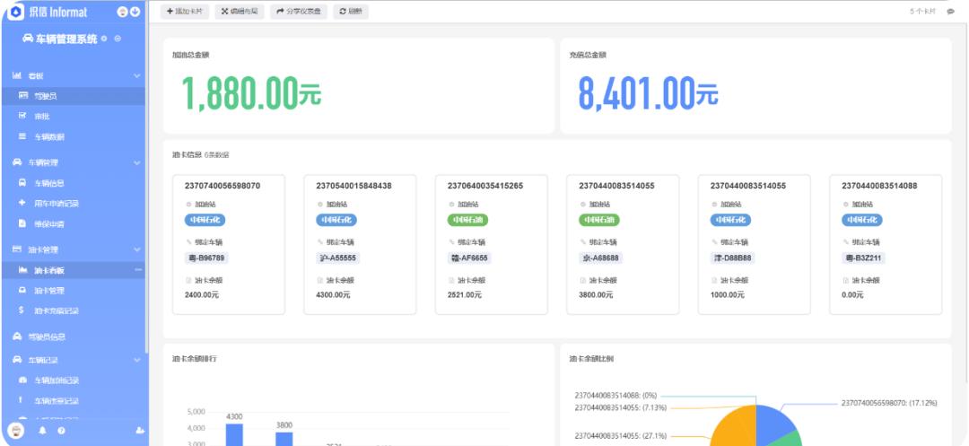Viewport: 969px width, 446px height.
Task: Click the Informat logo icon
Action: (x=16, y=12)
